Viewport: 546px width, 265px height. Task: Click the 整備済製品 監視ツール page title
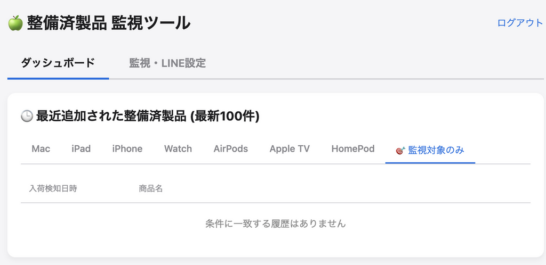point(108,23)
